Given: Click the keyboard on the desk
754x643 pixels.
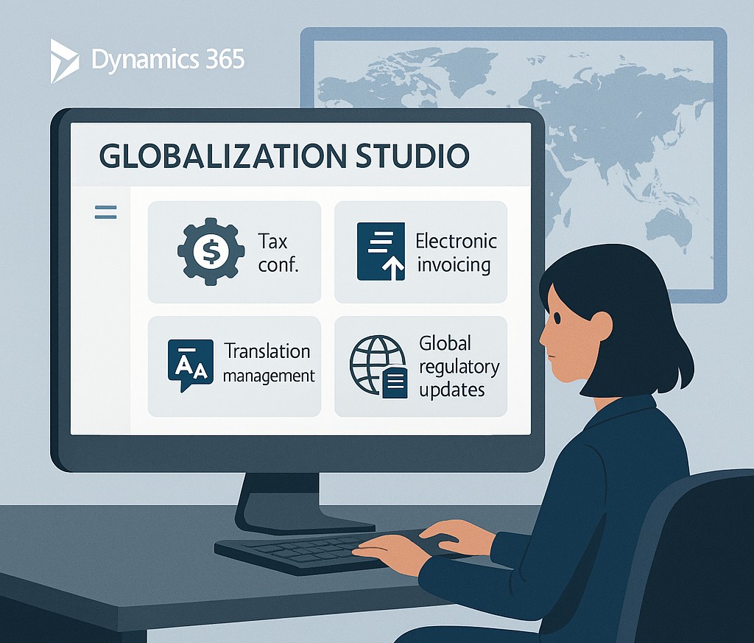Looking at the screenshot, I should pos(295,549).
